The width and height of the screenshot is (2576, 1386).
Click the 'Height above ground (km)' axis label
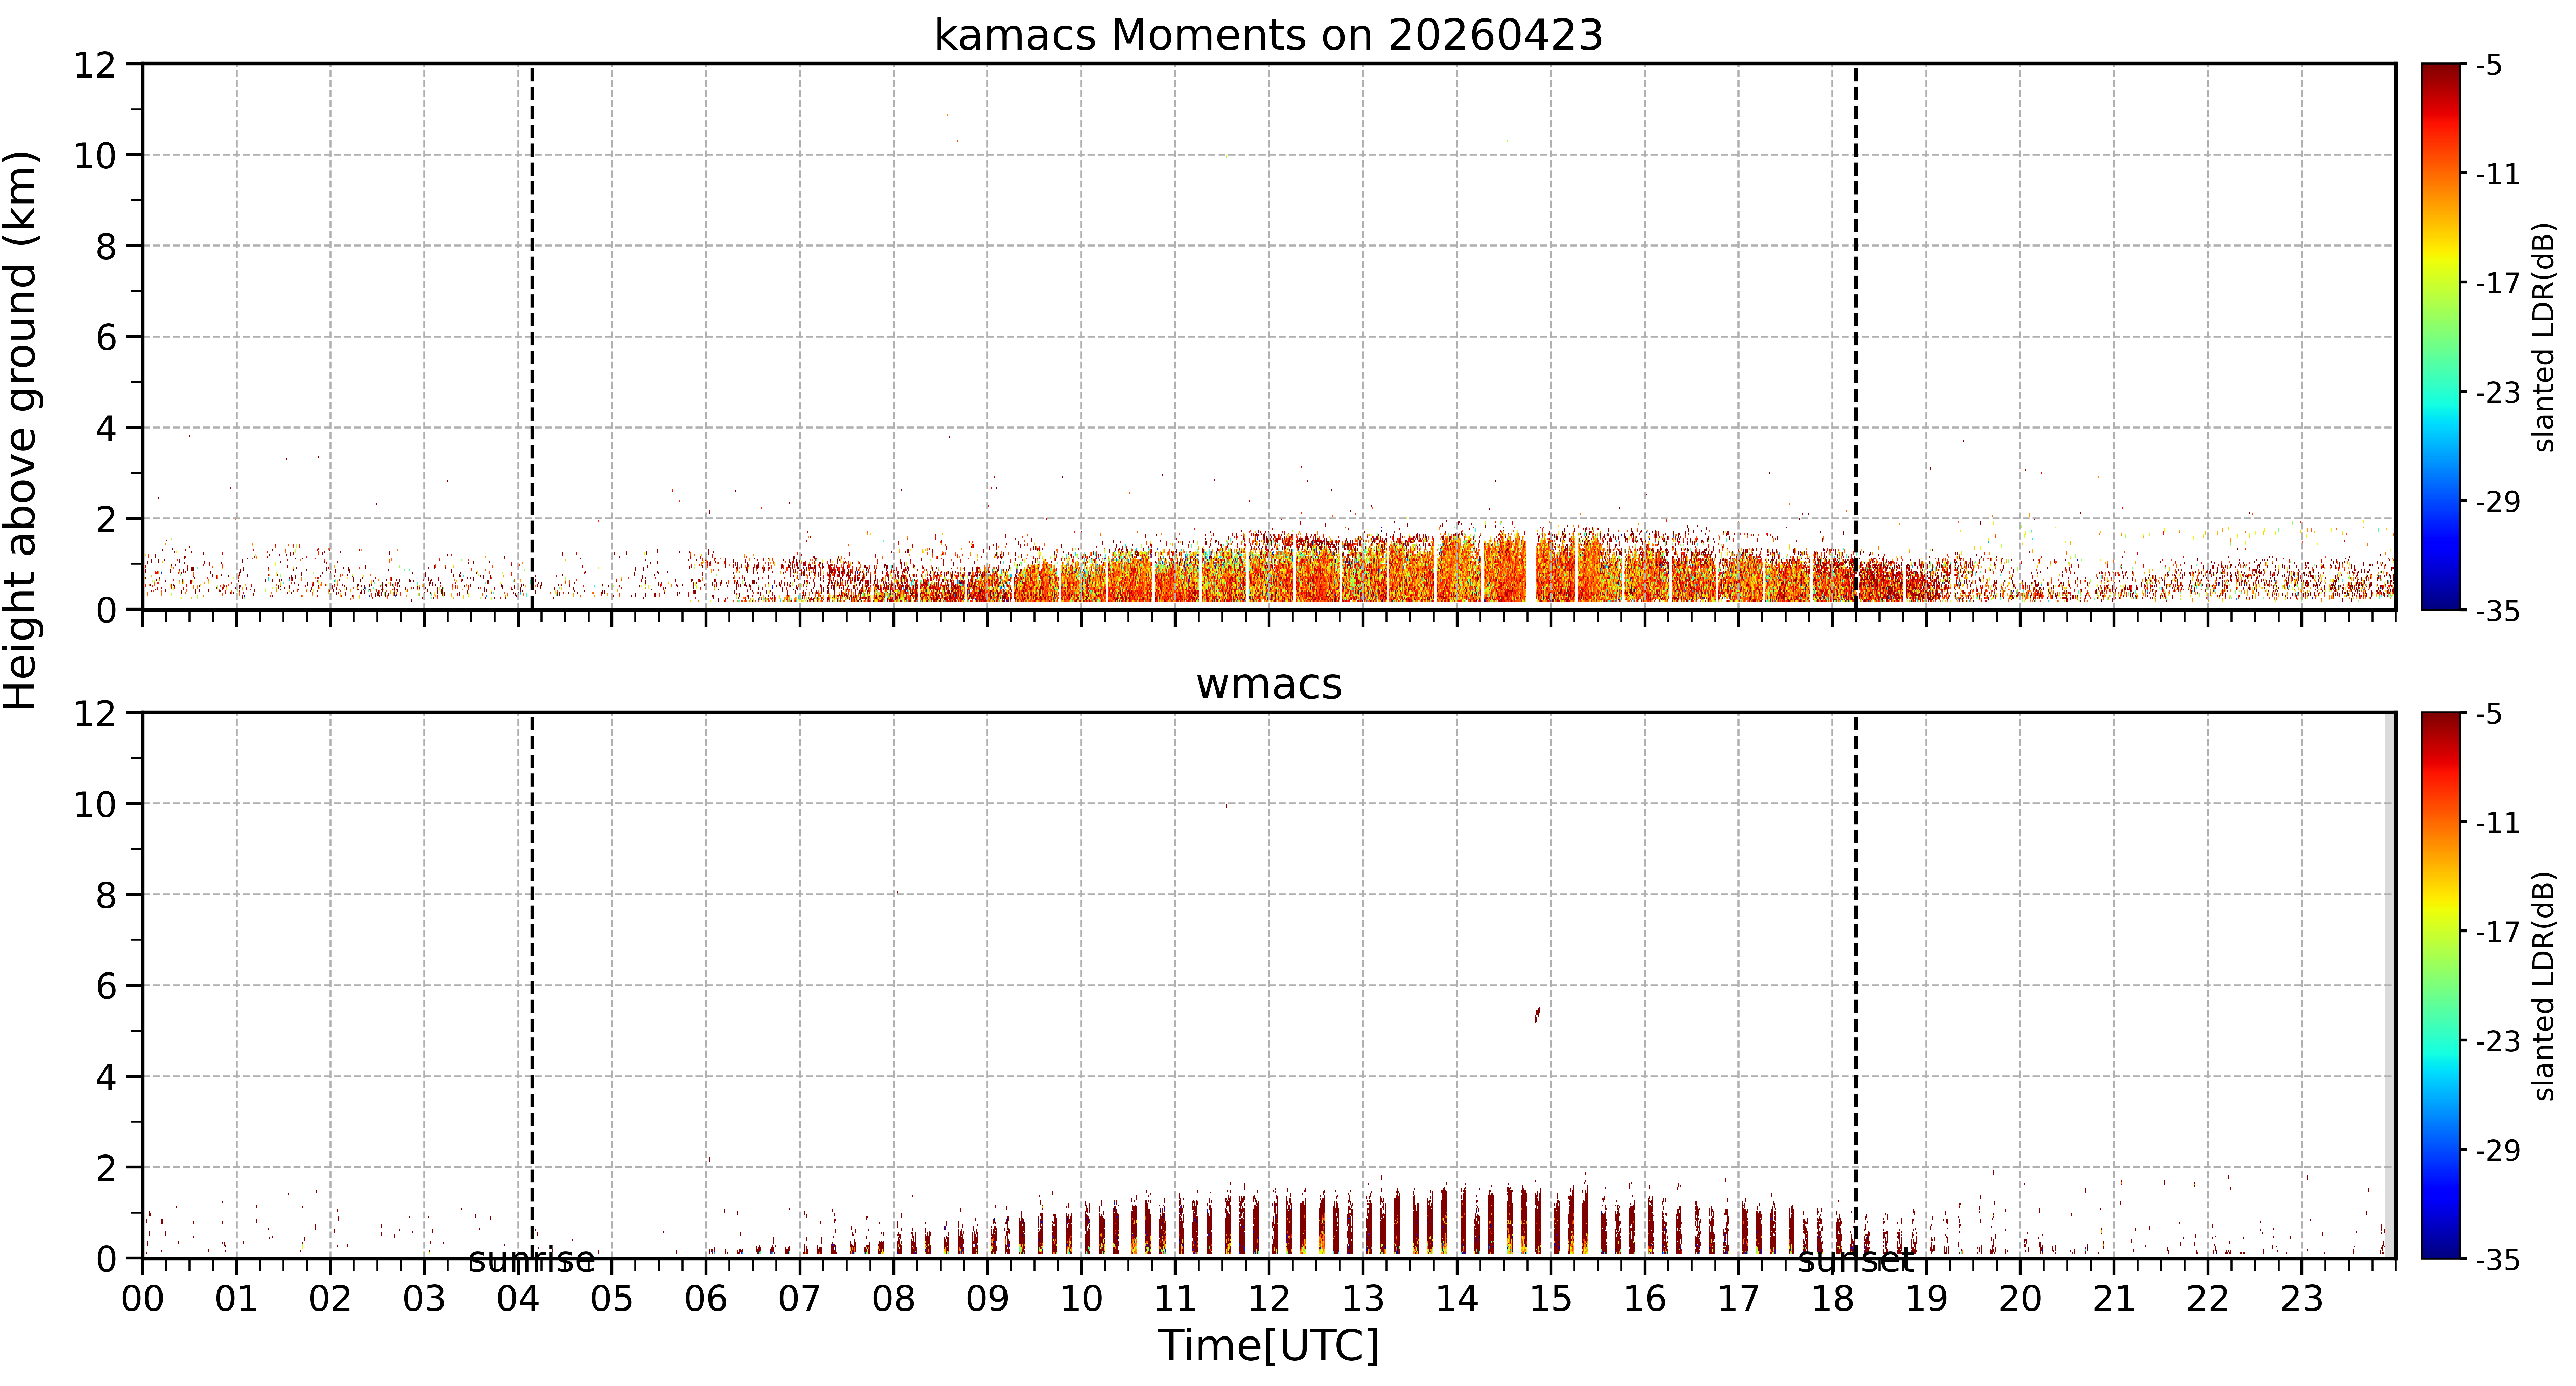[x=22, y=430]
